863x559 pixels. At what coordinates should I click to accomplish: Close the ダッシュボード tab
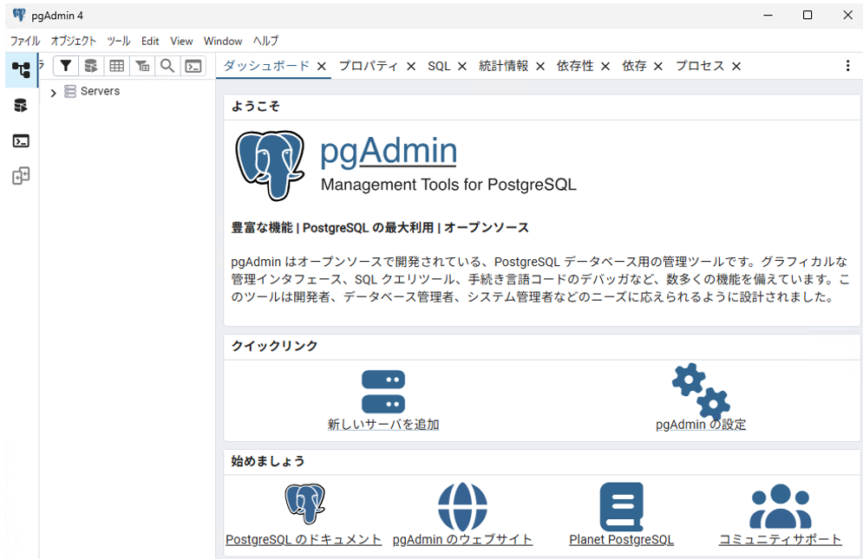[322, 67]
